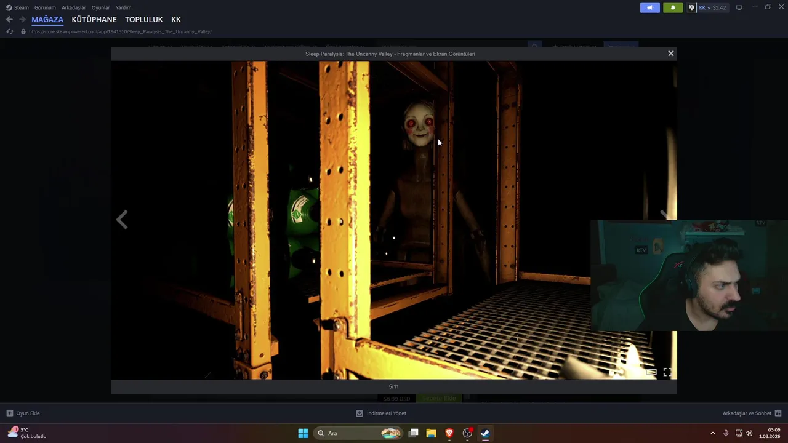Open the Görünüm menu
Screen dimensions: 788x443
[45, 7]
